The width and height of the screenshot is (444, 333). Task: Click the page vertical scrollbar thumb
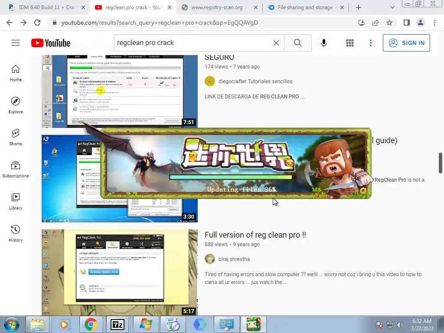(441, 163)
